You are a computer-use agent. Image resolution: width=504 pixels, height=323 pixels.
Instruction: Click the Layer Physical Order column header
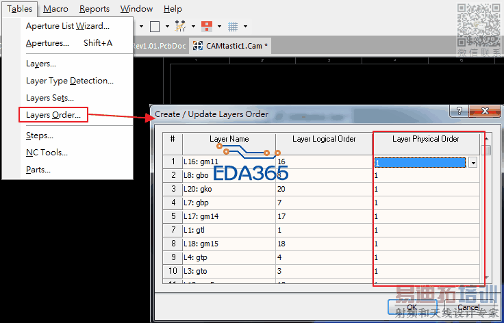(425, 143)
